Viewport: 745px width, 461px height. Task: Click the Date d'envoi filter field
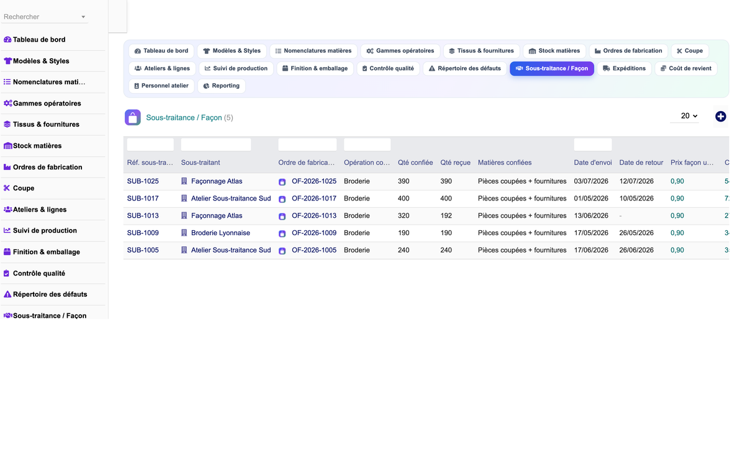click(593, 145)
